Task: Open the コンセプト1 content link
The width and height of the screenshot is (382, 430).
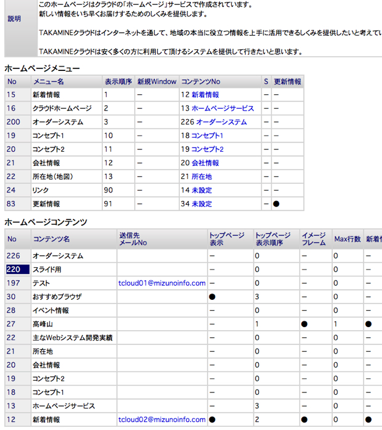Action: point(207,136)
